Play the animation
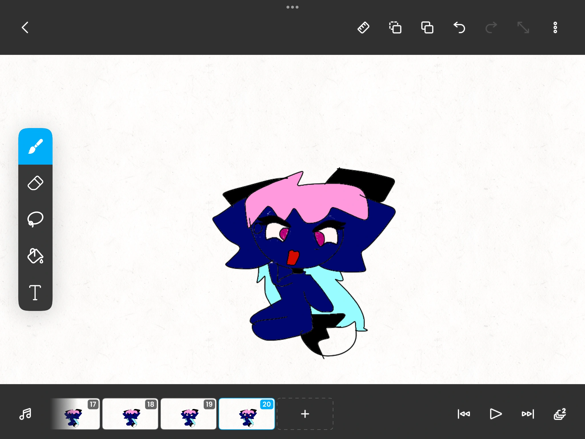This screenshot has width=585, height=439. pos(496,414)
